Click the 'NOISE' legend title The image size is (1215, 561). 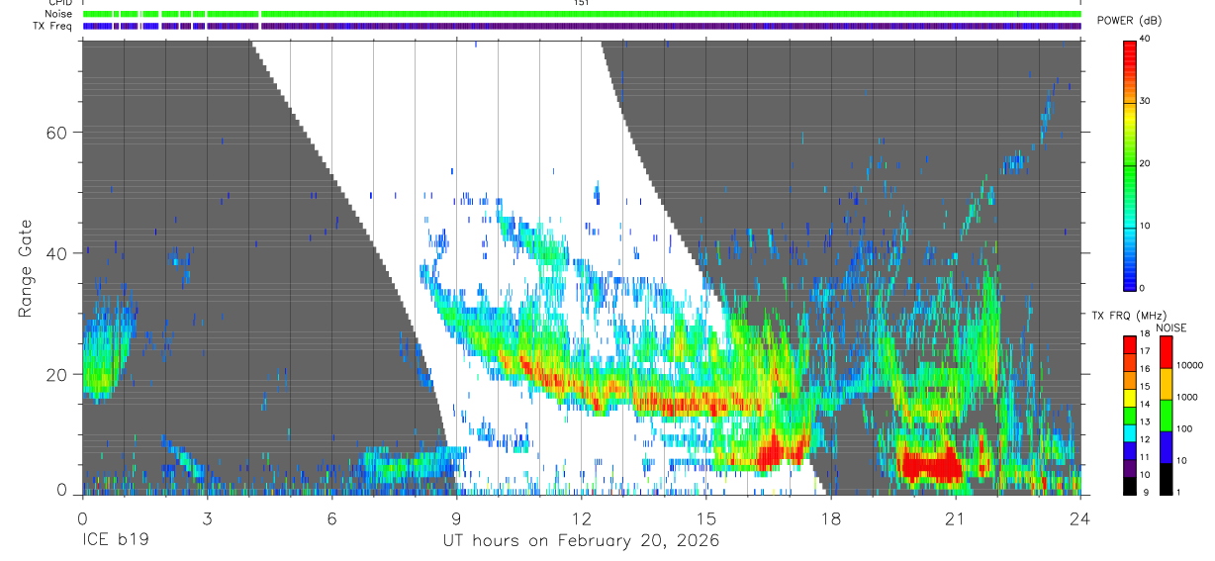pyautogui.click(x=1170, y=327)
